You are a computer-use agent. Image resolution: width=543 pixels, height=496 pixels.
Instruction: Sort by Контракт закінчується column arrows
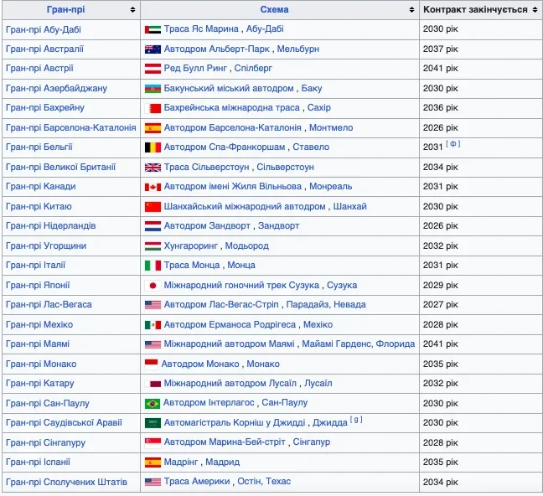coord(534,10)
